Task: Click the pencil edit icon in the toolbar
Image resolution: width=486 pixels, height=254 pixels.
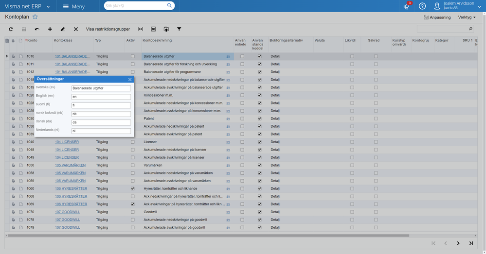Action: point(63,29)
